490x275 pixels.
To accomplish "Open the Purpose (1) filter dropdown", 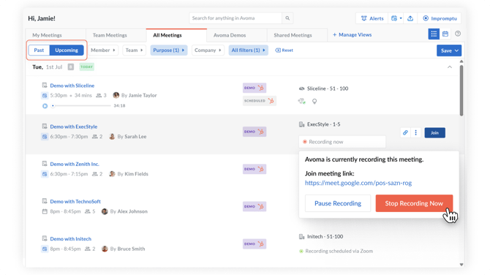I will coord(169,50).
